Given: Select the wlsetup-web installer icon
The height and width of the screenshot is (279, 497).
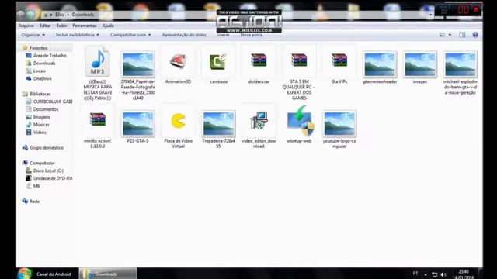Looking at the screenshot, I should tap(300, 121).
